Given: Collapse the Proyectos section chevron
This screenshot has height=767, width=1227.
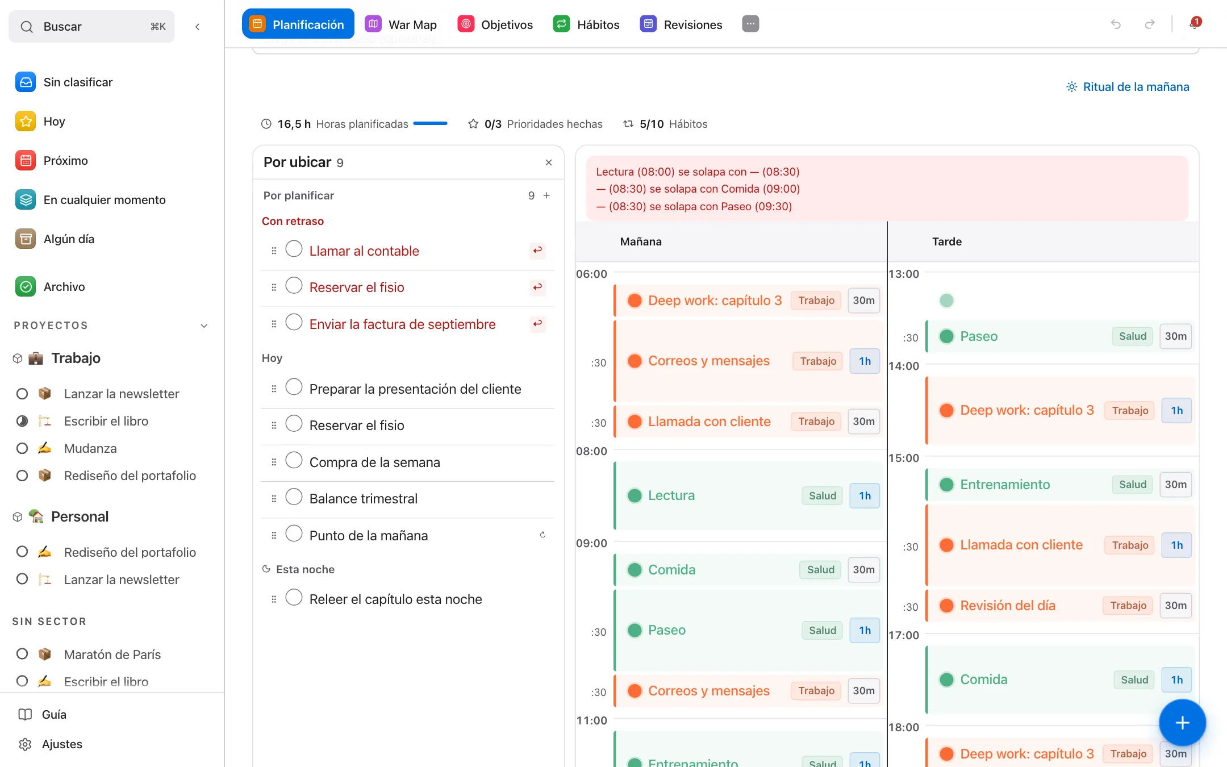Looking at the screenshot, I should [x=204, y=326].
